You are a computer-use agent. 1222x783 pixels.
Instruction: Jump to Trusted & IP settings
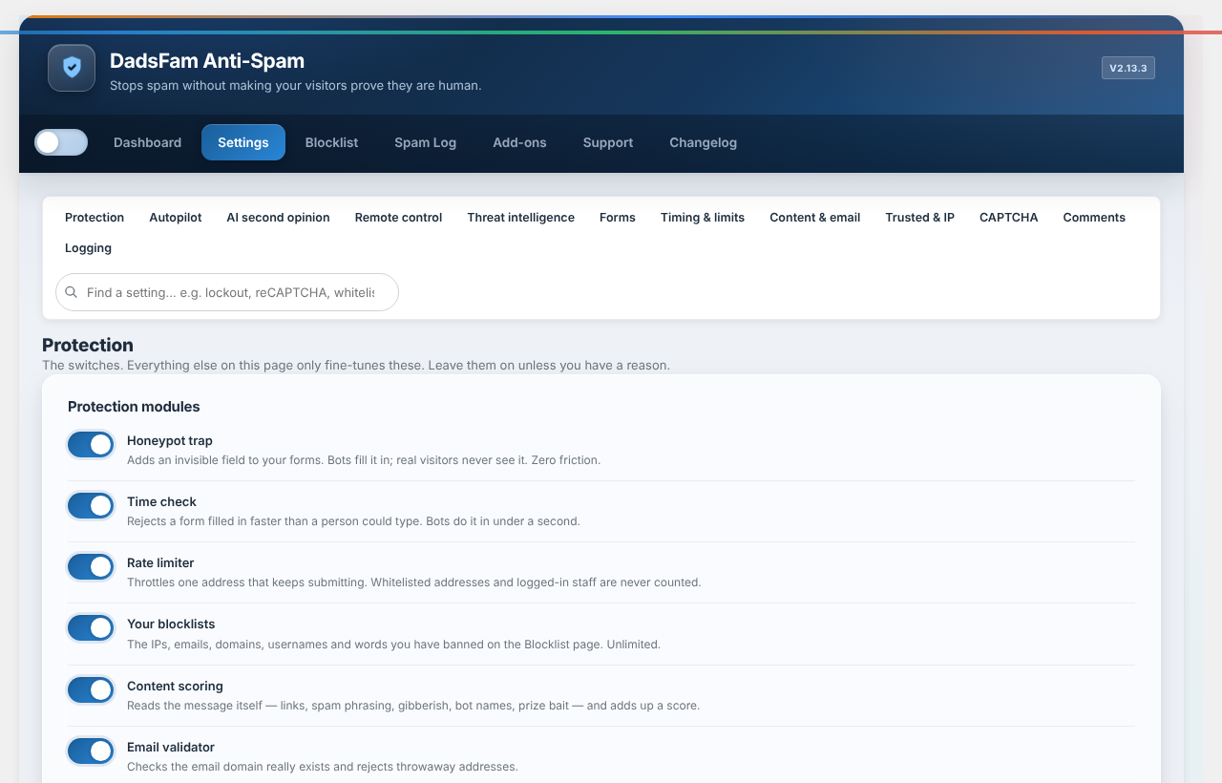(x=919, y=218)
